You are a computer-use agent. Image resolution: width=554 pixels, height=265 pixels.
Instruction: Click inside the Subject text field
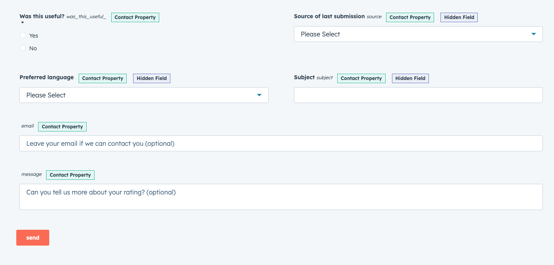(x=418, y=95)
